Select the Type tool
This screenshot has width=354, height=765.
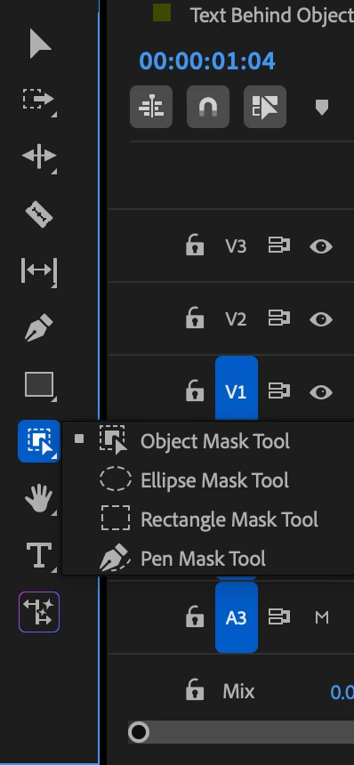(x=39, y=555)
